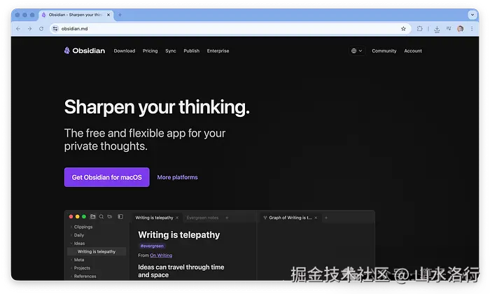
Task: Close the Obsidian browser tab
Action: (108, 15)
